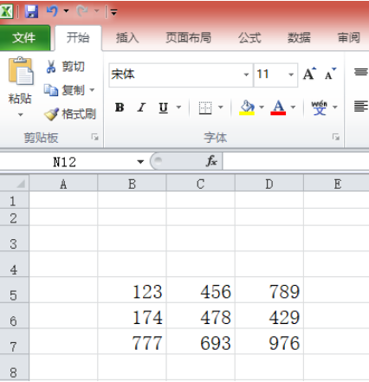The image size is (369, 382).
Task: Click the left text alignment icon
Action: (361, 107)
